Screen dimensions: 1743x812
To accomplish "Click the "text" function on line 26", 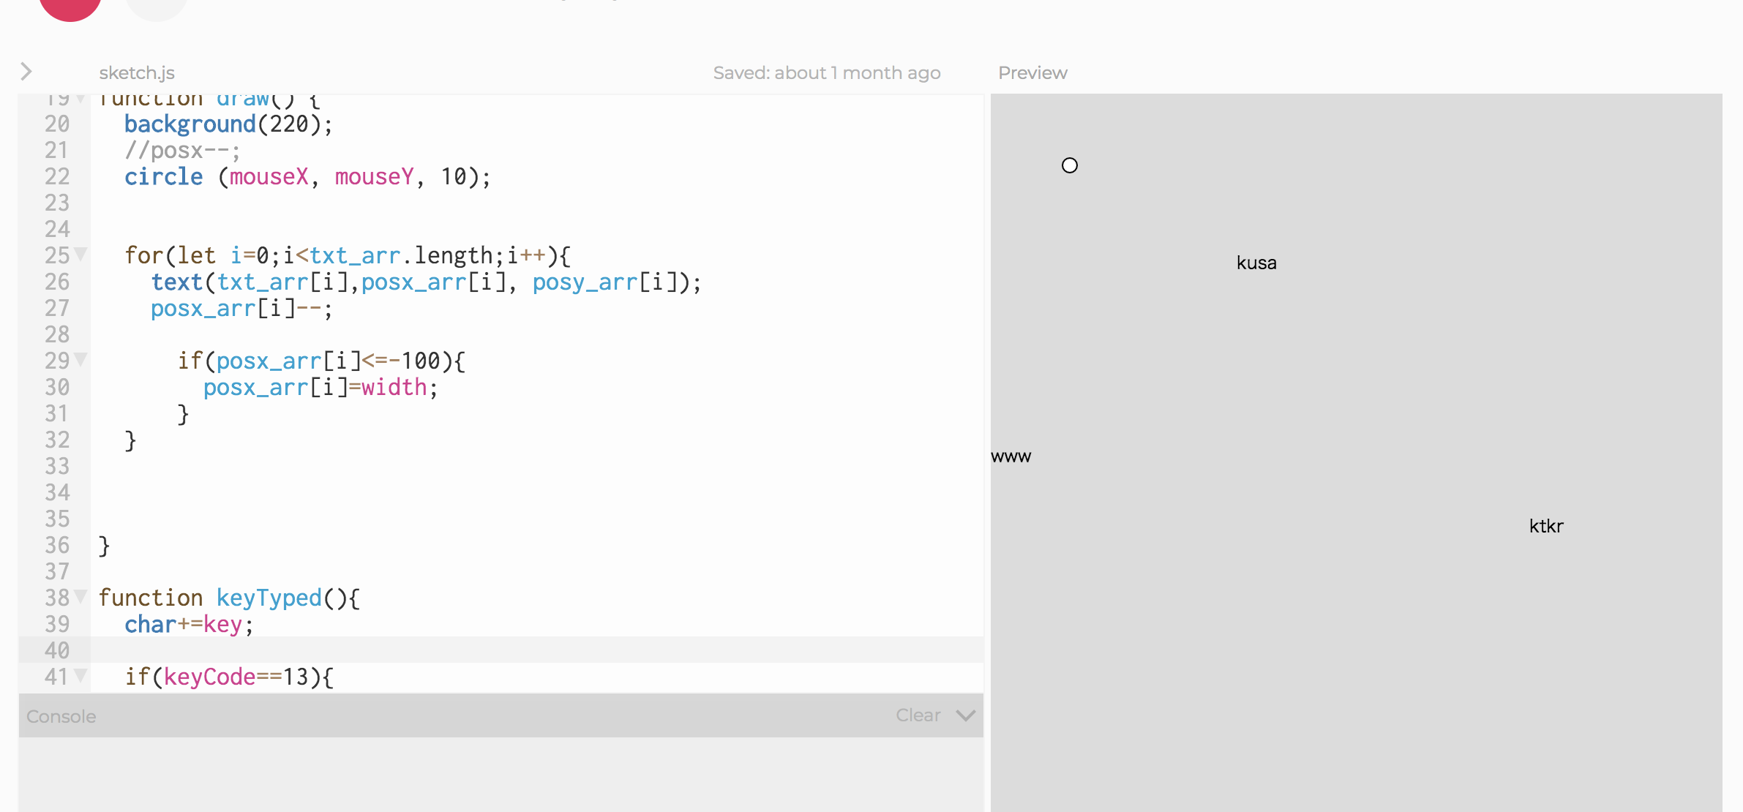I will click(177, 282).
